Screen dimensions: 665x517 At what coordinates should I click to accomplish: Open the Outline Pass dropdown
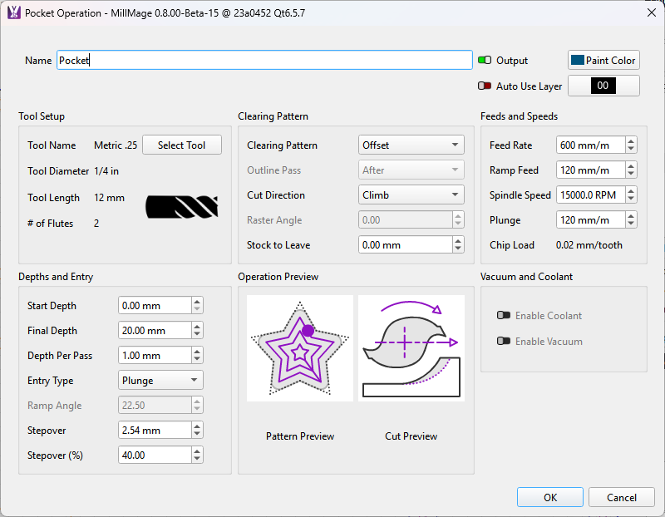[x=411, y=170]
